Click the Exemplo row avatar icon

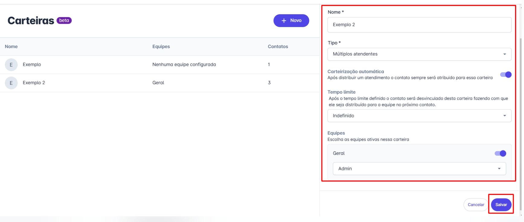11,65
